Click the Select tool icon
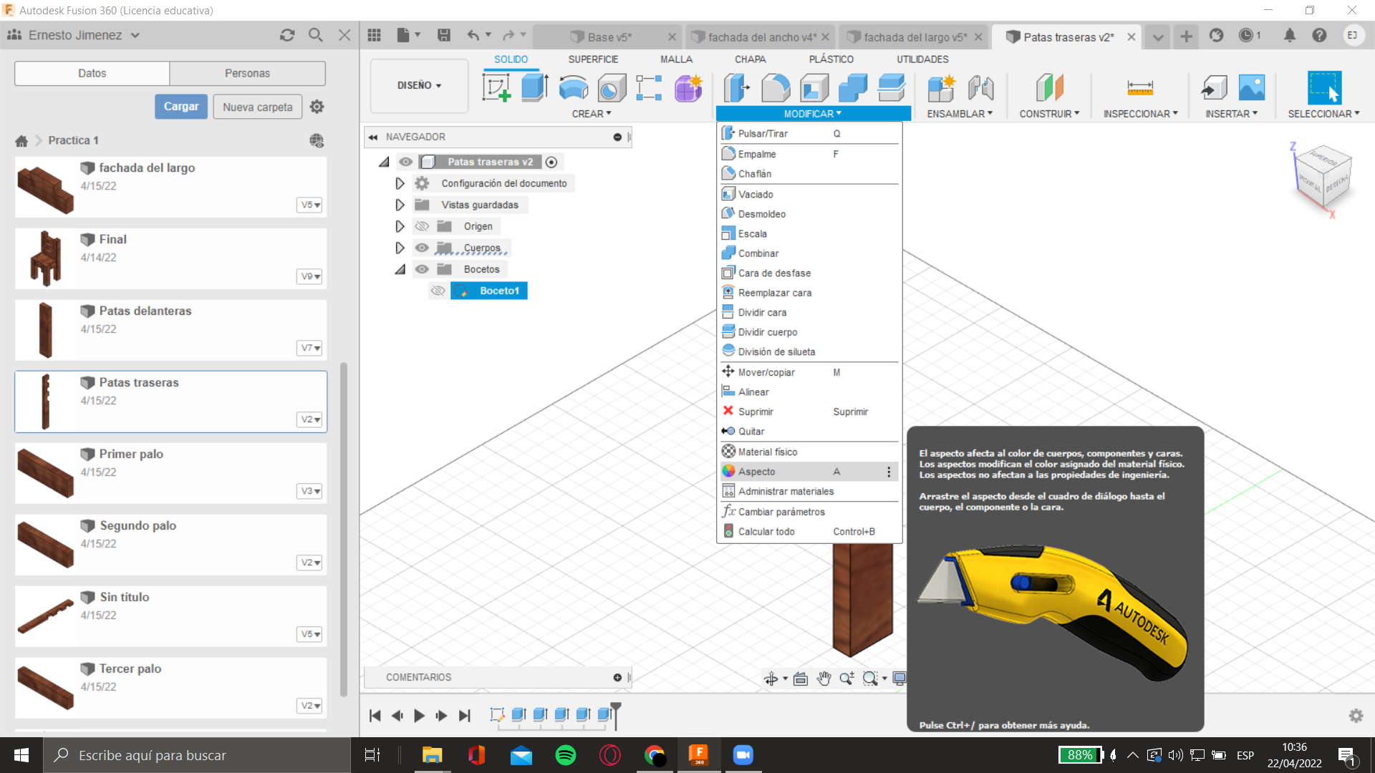The width and height of the screenshot is (1375, 773). click(1324, 88)
